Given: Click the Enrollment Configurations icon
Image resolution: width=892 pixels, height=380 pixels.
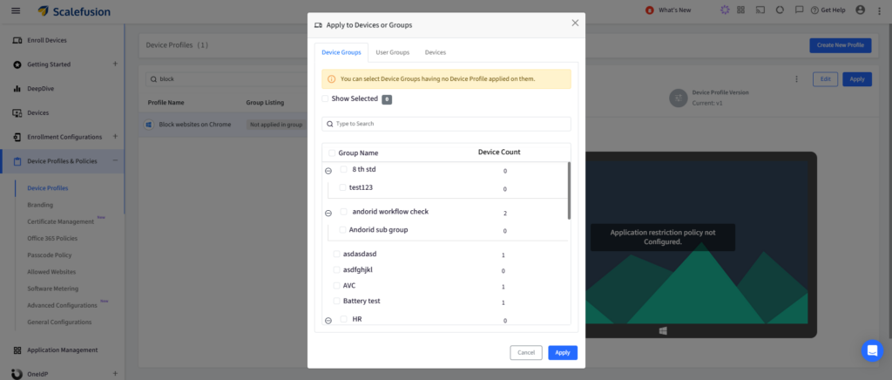Looking at the screenshot, I should [17, 137].
